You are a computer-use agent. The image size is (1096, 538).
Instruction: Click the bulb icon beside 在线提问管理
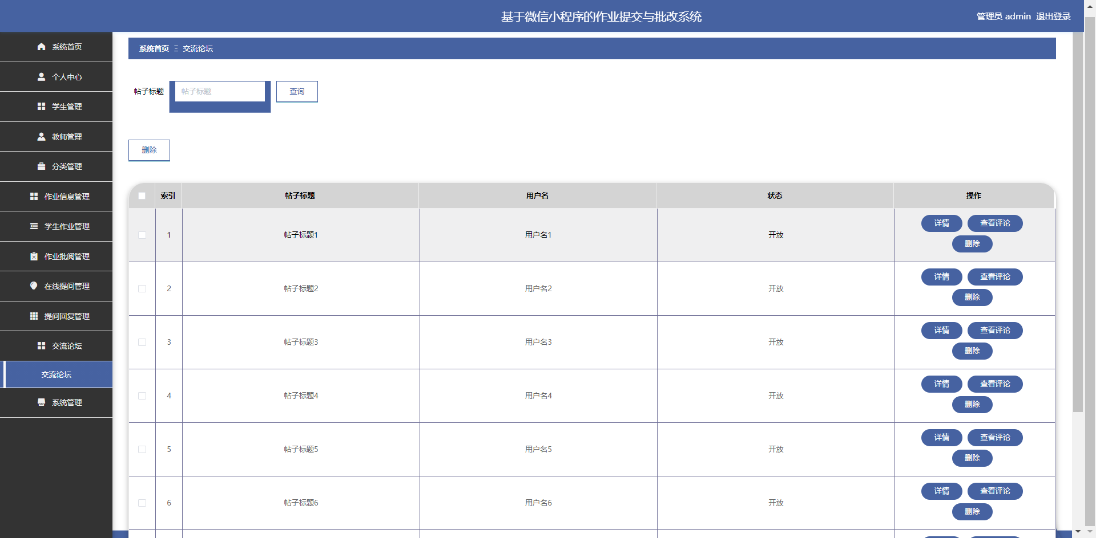coord(34,286)
